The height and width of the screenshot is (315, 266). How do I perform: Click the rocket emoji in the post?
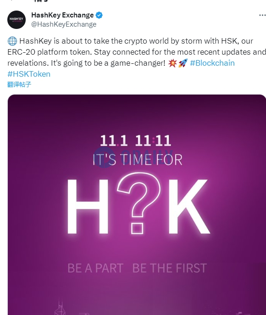coord(183,63)
